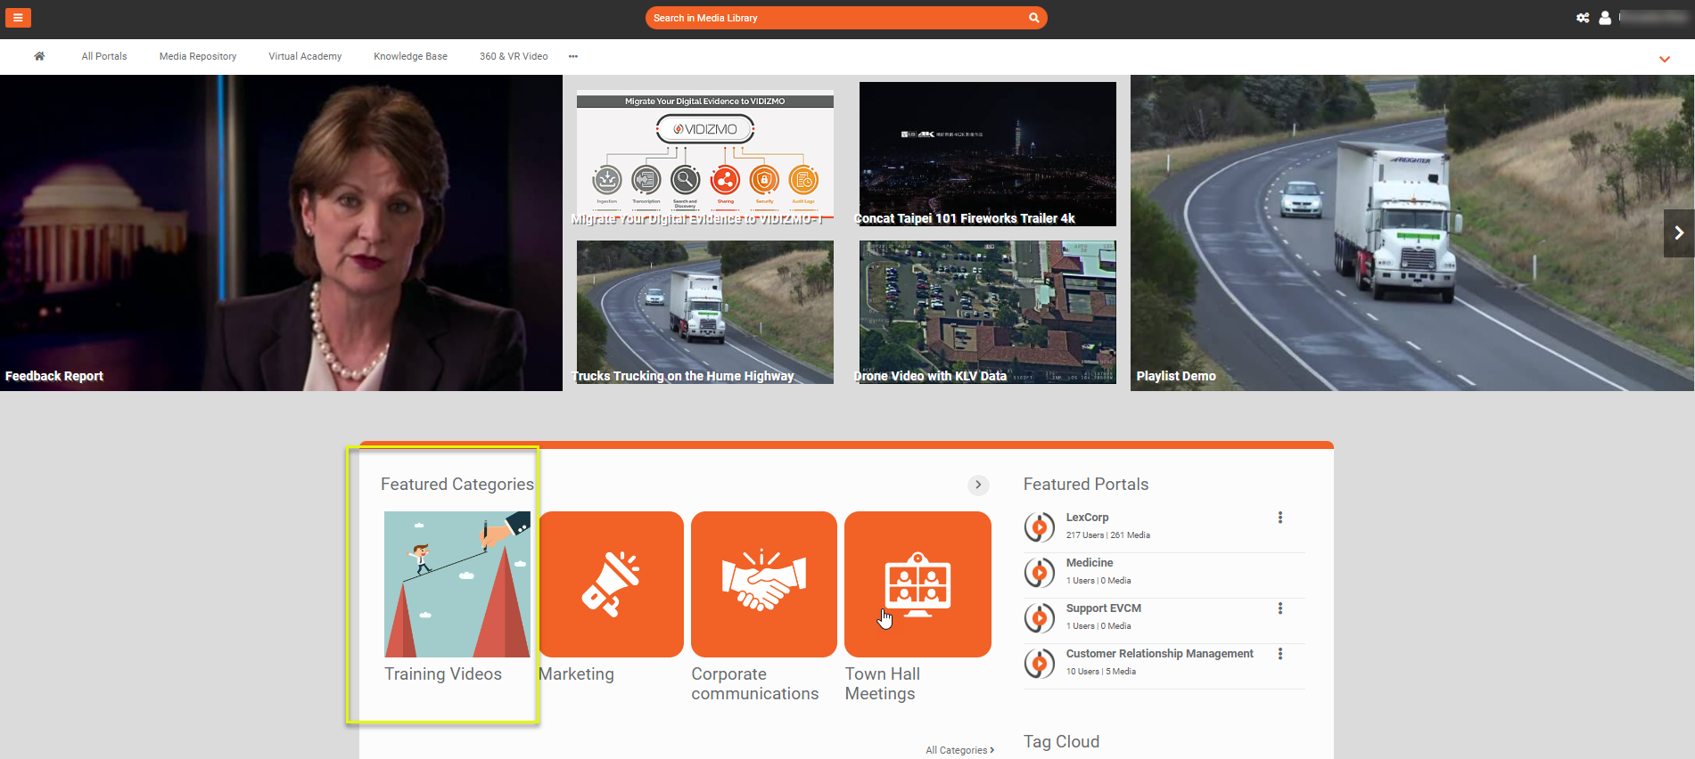Click the search magnifier icon
The image size is (1695, 759).
point(1033,18)
